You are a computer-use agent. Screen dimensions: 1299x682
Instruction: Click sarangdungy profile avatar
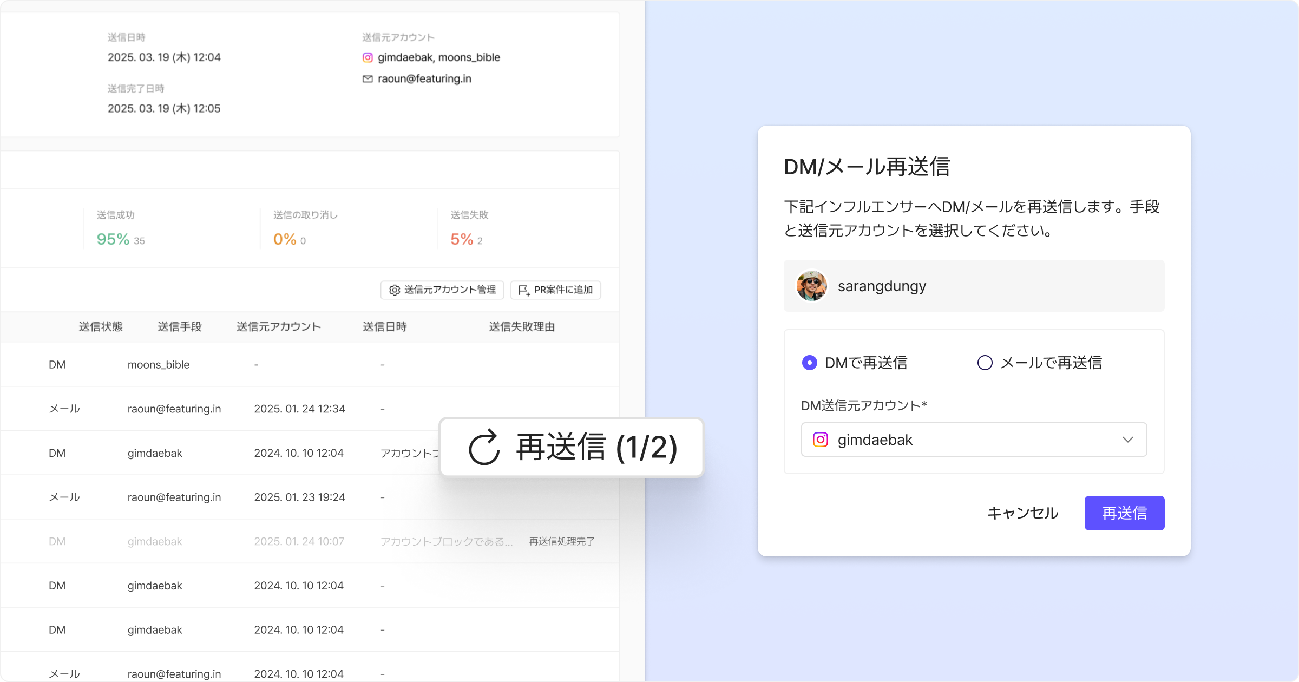pos(811,286)
